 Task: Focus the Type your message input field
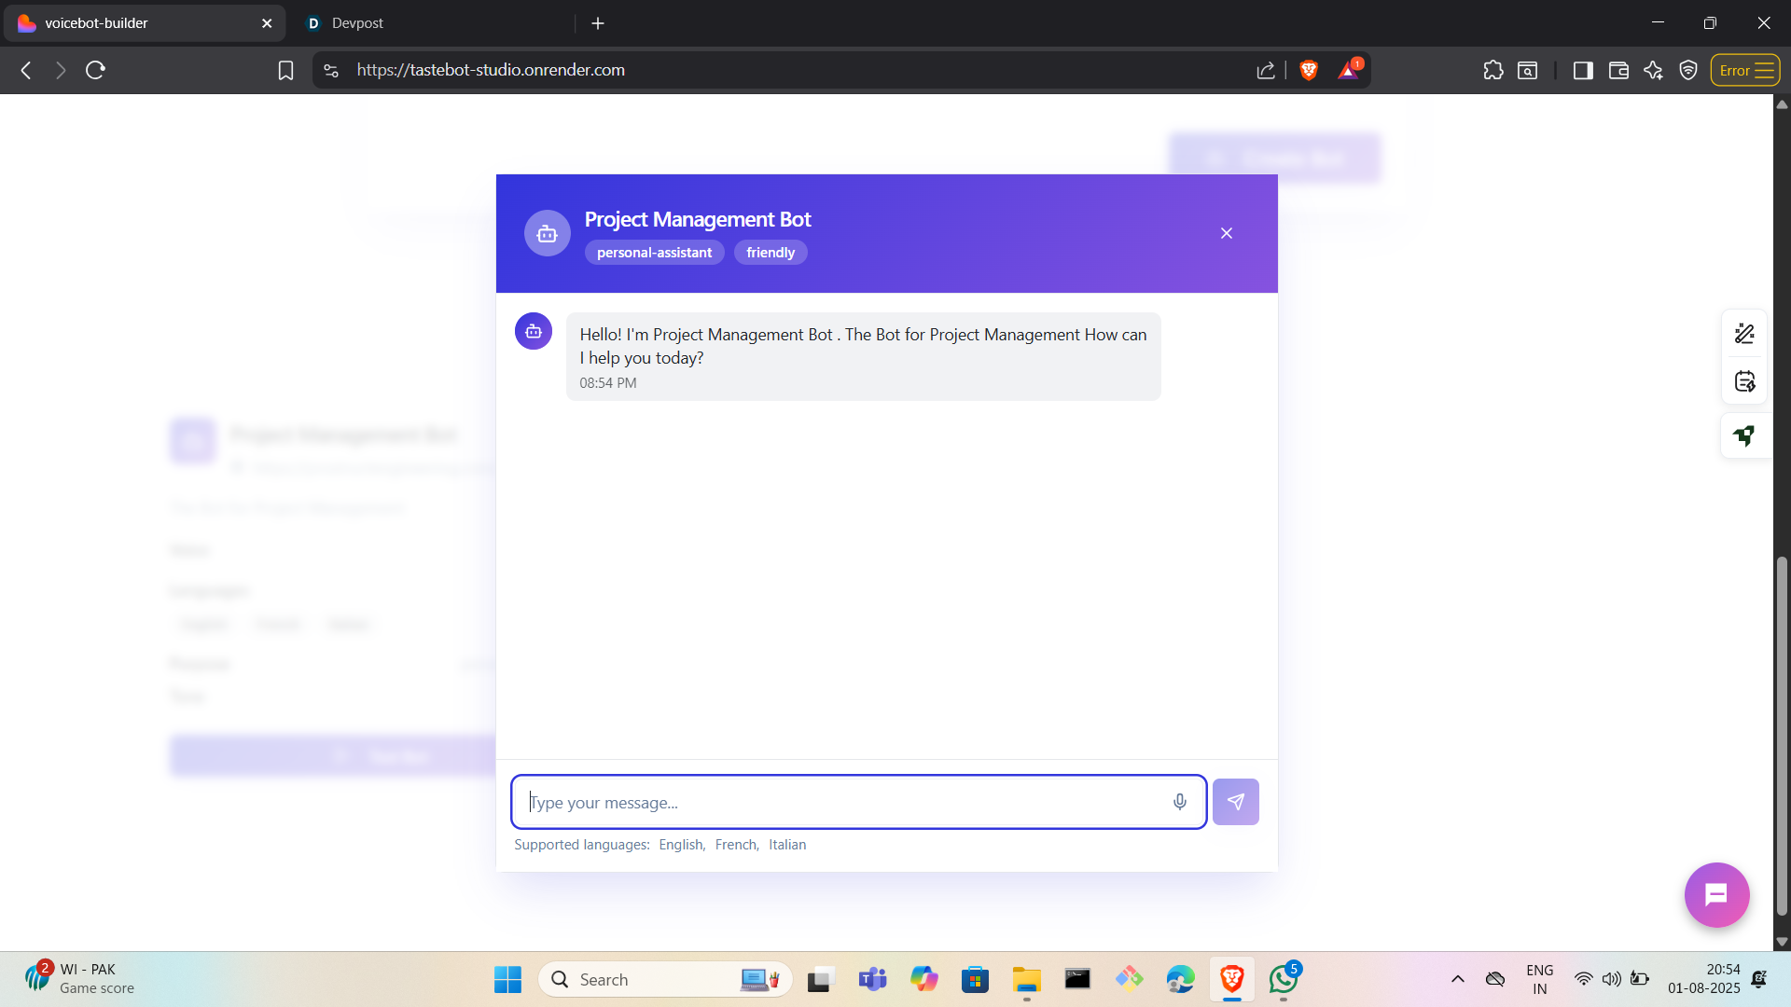click(840, 802)
